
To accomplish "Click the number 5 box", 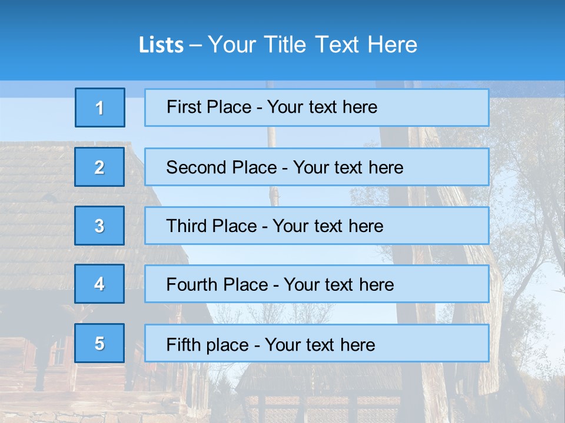I will pos(99,343).
